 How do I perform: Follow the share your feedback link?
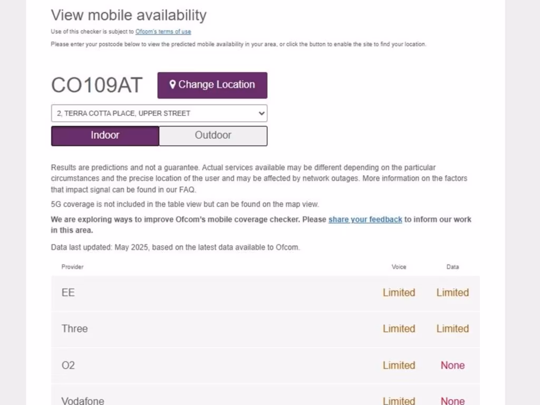click(x=365, y=219)
